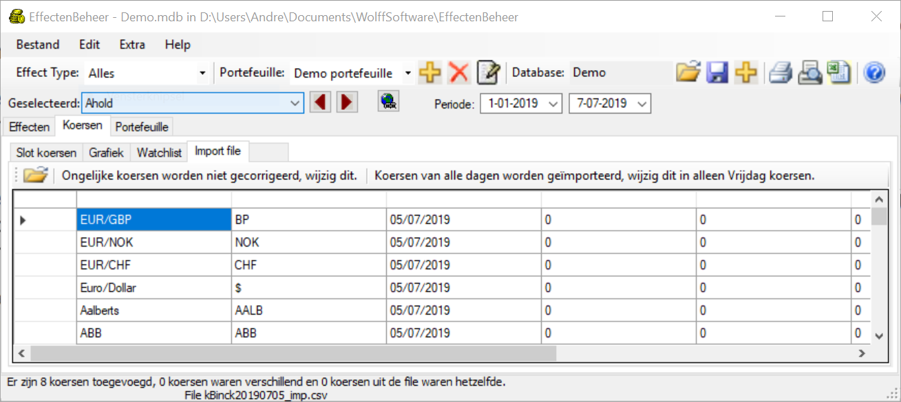Expand the period start date 1-01-2019 dropdown

tap(553, 104)
